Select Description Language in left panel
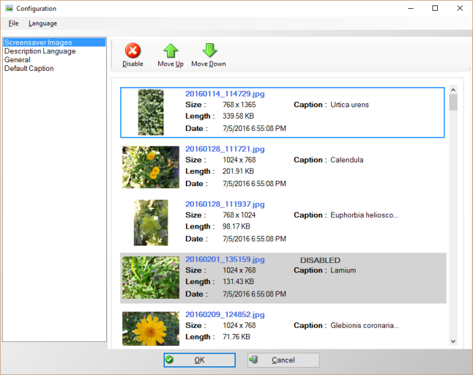The width and height of the screenshot is (473, 375). coord(40,51)
